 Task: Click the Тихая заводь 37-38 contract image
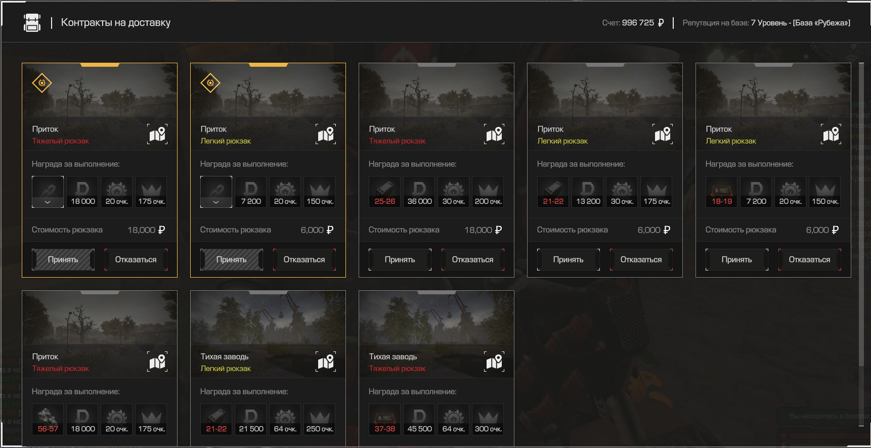pos(437,318)
